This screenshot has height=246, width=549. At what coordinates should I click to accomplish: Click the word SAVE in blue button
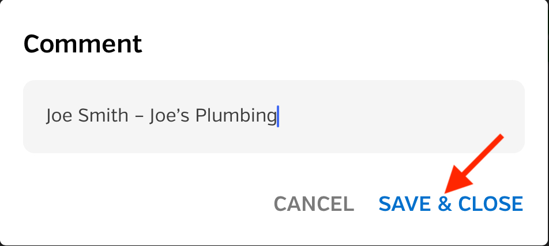tap(405, 204)
